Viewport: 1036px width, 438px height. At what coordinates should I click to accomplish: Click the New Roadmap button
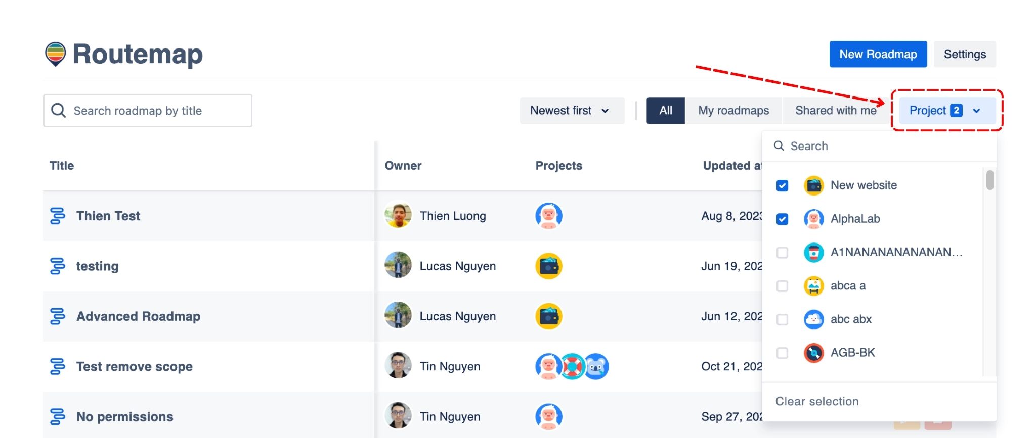point(878,54)
